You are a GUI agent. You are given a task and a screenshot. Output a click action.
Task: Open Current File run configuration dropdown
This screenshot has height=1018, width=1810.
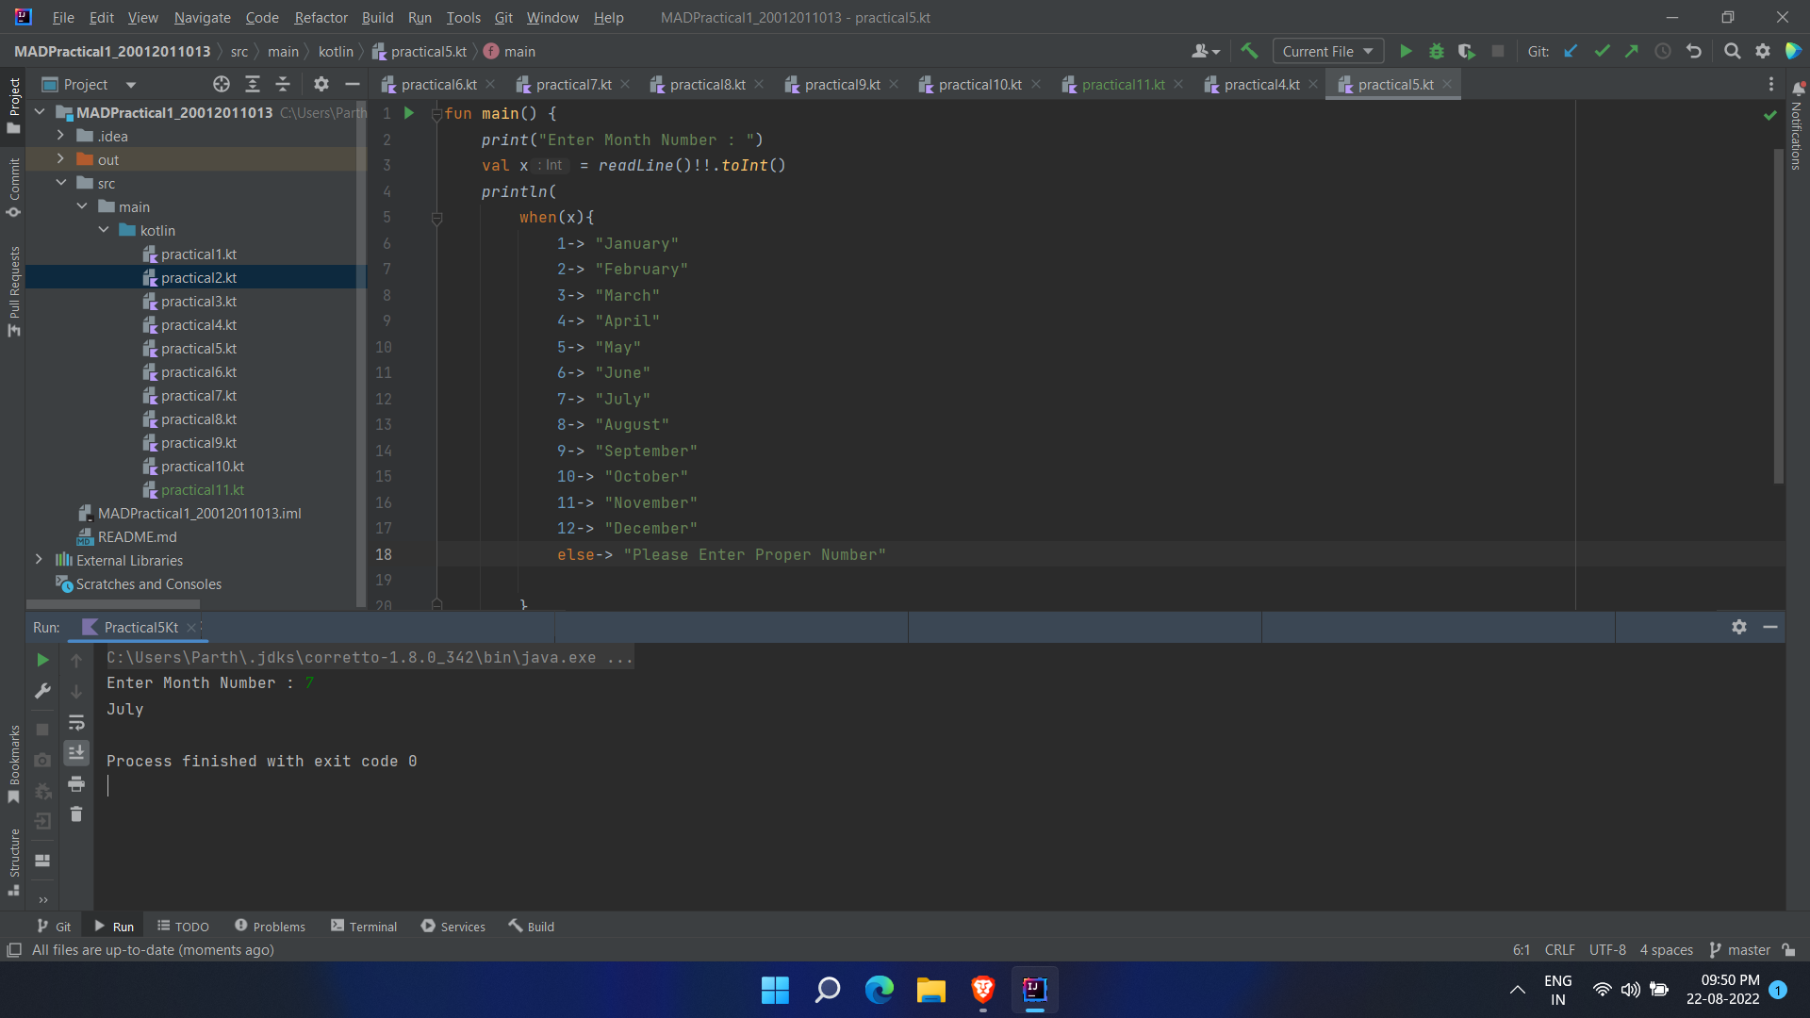click(x=1327, y=52)
